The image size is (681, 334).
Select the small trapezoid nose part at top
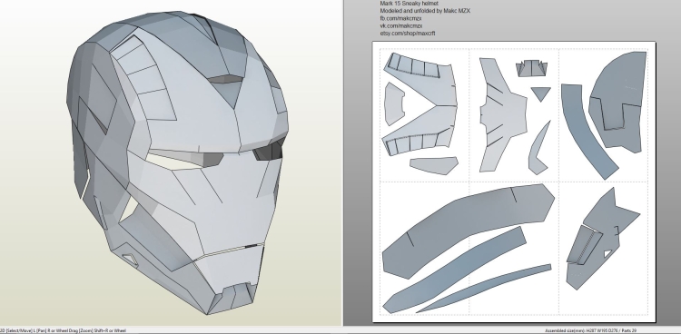pyautogui.click(x=531, y=69)
